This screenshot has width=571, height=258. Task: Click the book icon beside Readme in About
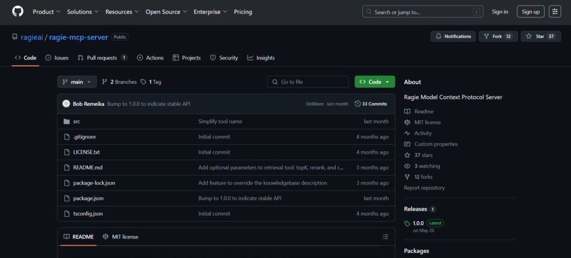[407, 111]
